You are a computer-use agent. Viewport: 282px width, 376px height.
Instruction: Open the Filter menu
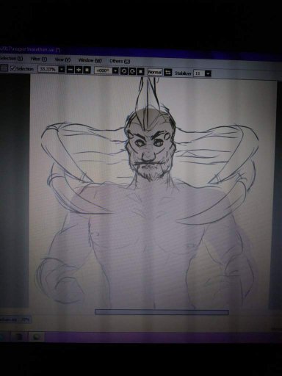(x=39, y=59)
